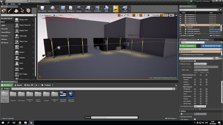Toggle visibility of Plane in World Outliner
Viewport: 223px width, 125px height.
click(180, 25)
